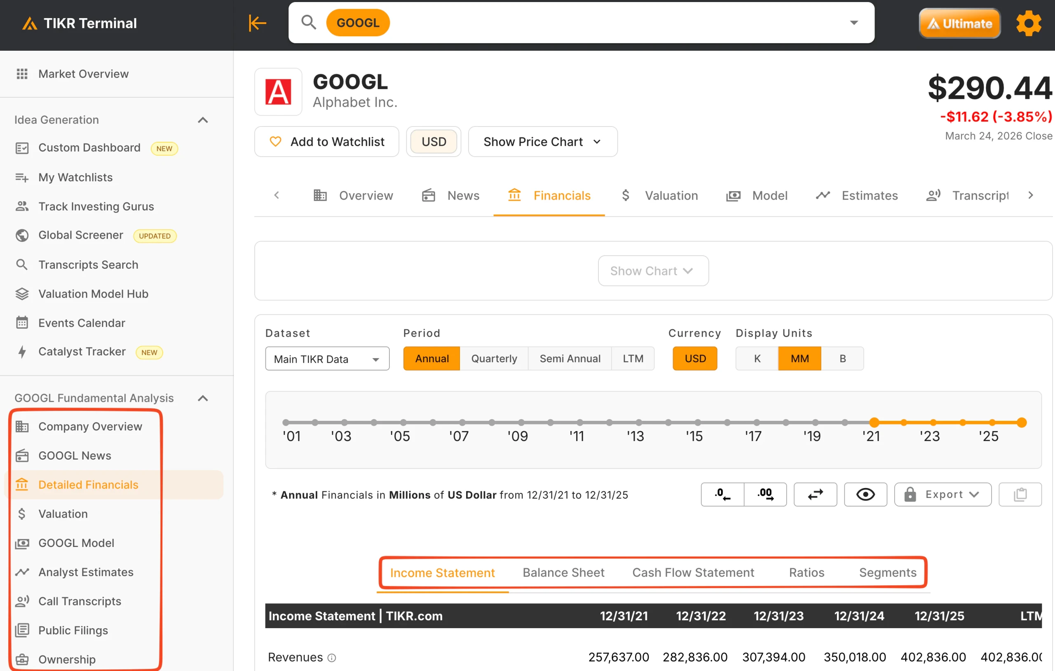Click the swap column order icon
This screenshot has height=671, width=1055.
[x=815, y=494]
